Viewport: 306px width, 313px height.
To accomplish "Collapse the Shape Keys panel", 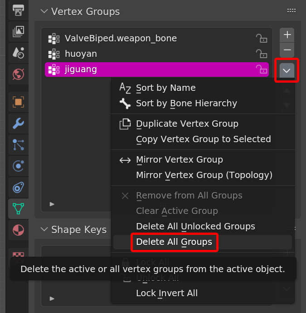I will tap(44, 229).
